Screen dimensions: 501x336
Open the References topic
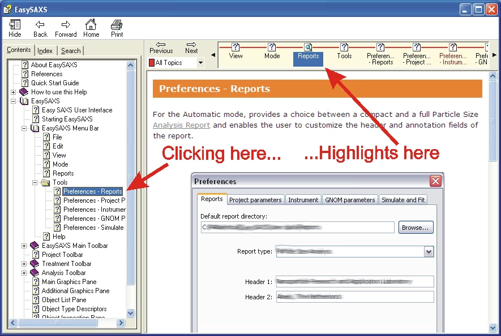[x=46, y=73]
